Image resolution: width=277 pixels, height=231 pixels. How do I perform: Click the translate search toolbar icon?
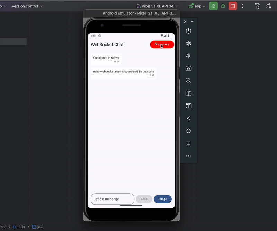pyautogui.click(x=269, y=6)
